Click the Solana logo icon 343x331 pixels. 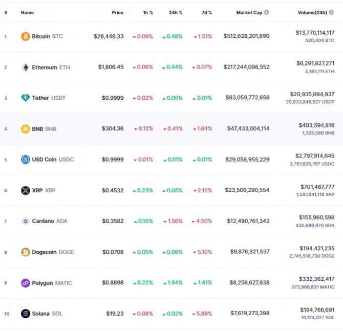pyautogui.click(x=25, y=314)
